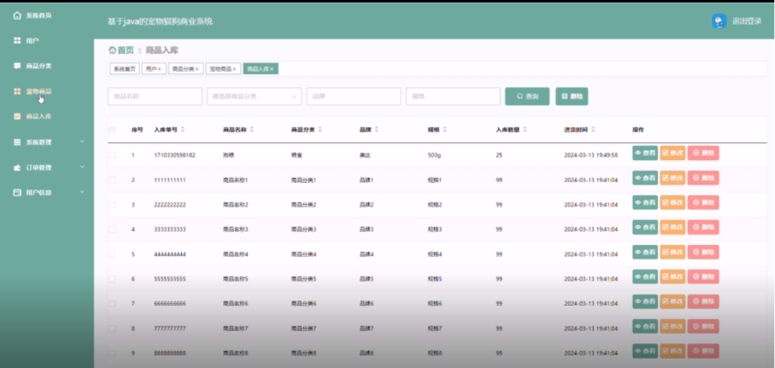This screenshot has width=775, height=368.
Task: View row 1710330598182 with 查看
Action: [x=645, y=153]
